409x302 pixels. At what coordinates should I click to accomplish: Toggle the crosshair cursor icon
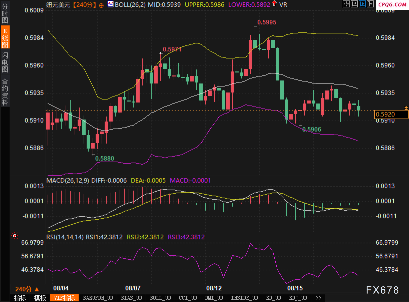[x=346, y=4]
